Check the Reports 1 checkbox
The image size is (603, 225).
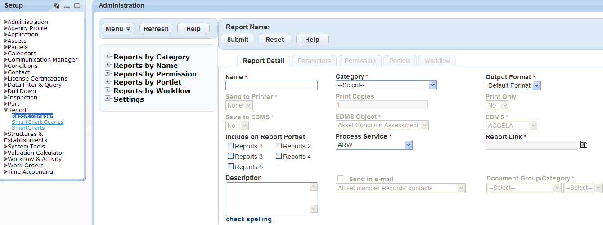230,146
